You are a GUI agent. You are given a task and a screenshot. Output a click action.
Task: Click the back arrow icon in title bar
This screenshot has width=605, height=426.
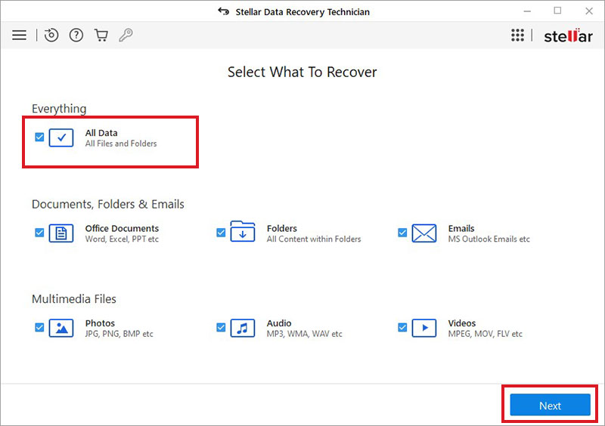click(x=223, y=11)
